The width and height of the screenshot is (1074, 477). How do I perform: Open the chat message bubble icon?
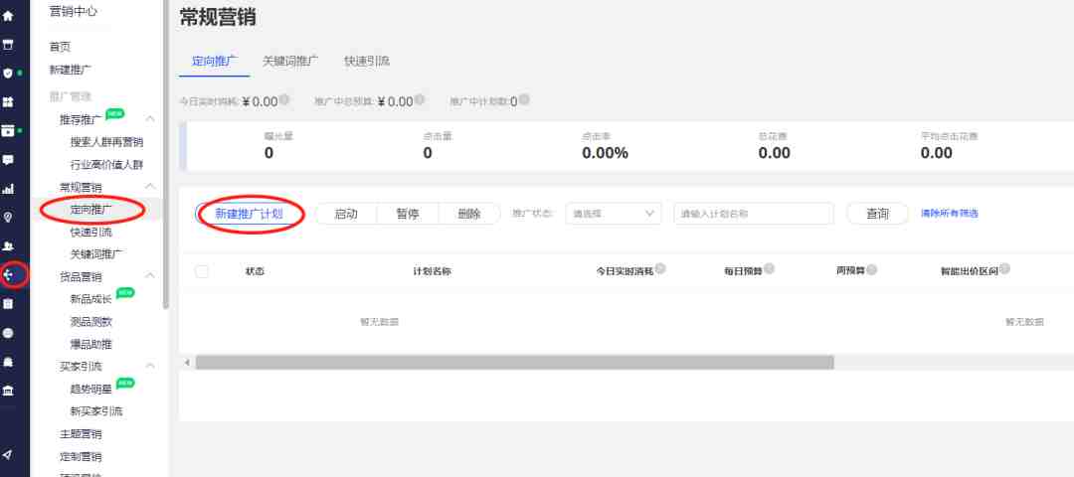click(x=8, y=159)
